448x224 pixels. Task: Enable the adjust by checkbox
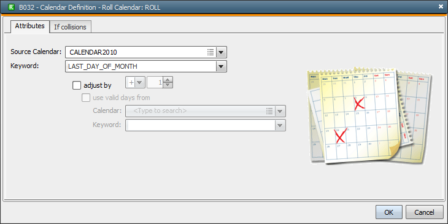[x=77, y=85]
